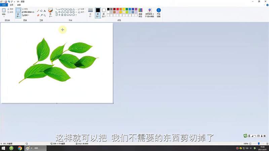Image resolution: width=269 pixels, height=151 pixels.
Task: Choose the Five-point star shape
Action: pos(62,15)
